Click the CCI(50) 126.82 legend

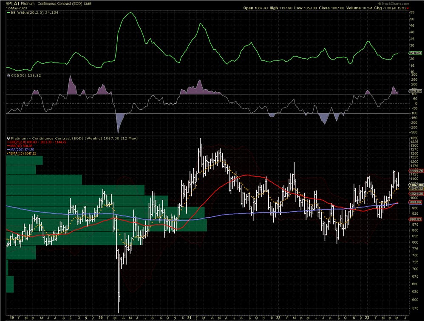coord(26,75)
